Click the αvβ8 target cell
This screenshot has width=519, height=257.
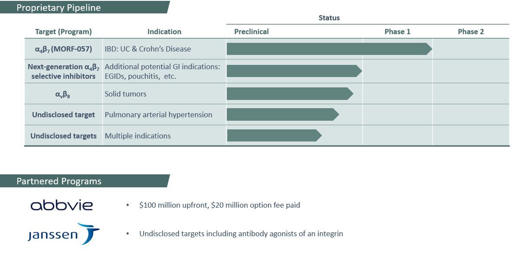tap(63, 94)
